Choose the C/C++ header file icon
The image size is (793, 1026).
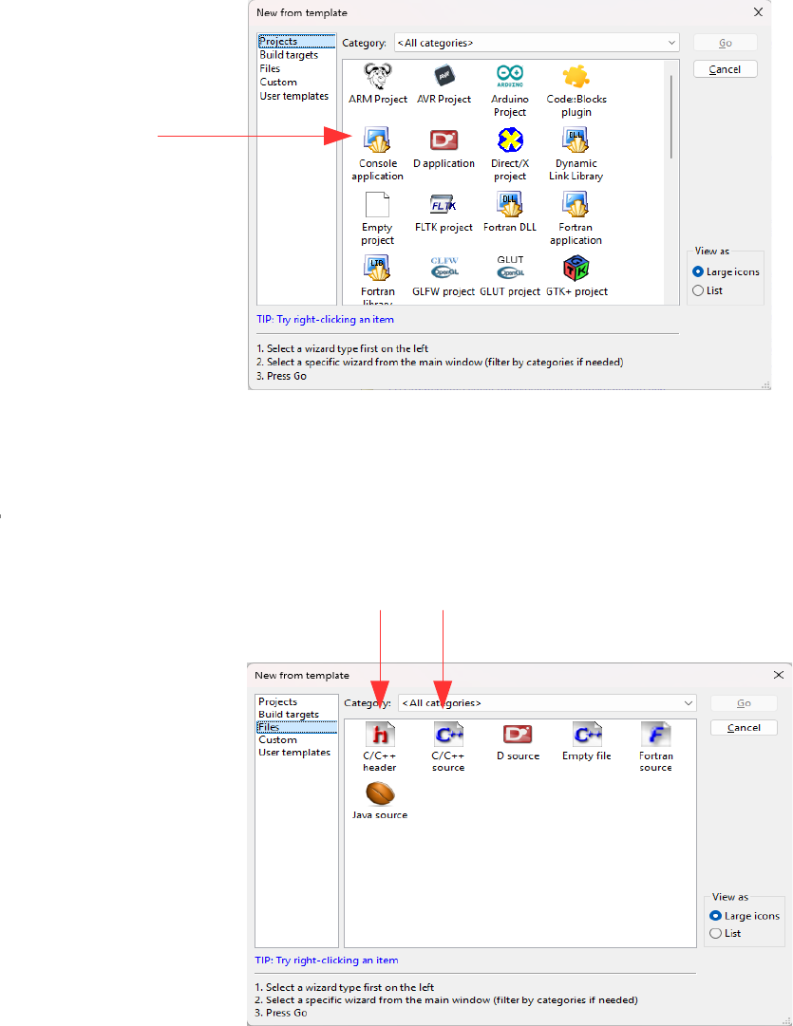tap(380, 735)
